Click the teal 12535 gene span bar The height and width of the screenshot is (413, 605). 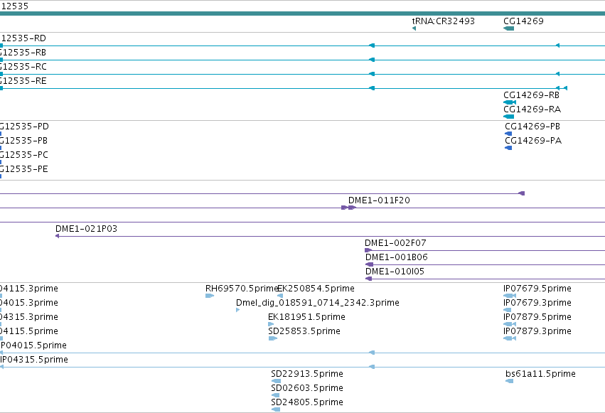coord(303,14)
